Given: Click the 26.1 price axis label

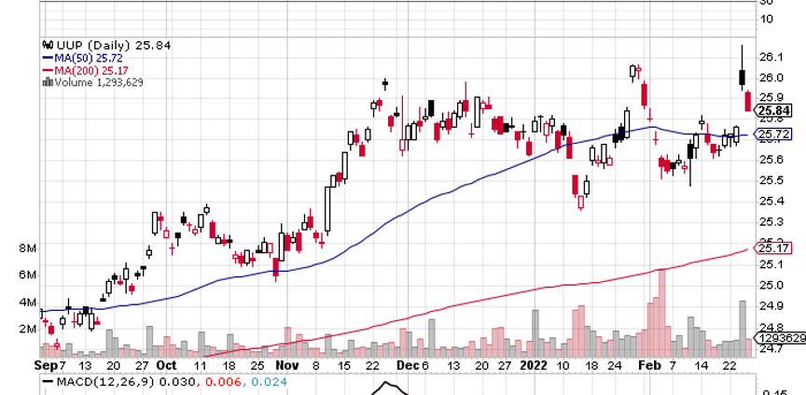Looking at the screenshot, I should pos(771,57).
